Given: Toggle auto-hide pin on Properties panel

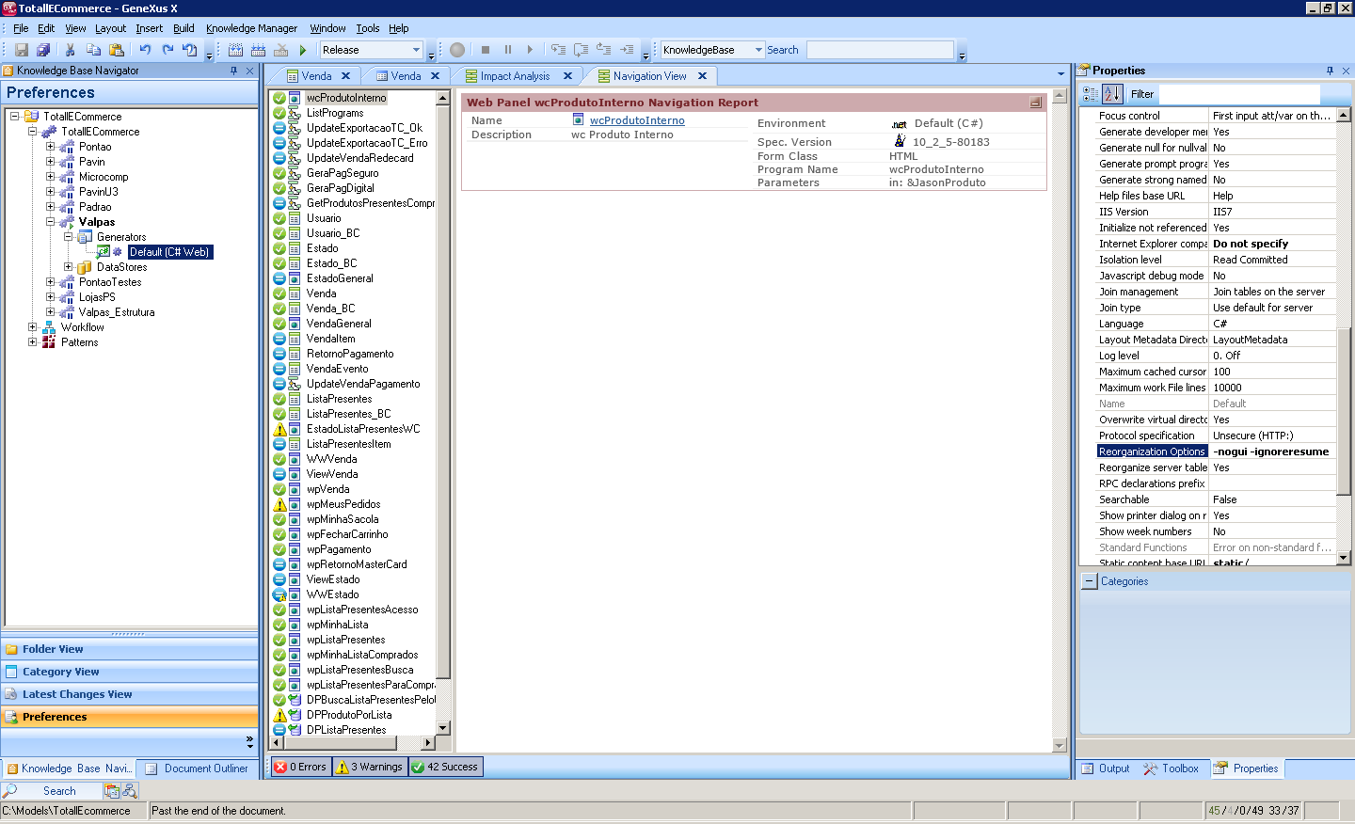Looking at the screenshot, I should [1330, 71].
